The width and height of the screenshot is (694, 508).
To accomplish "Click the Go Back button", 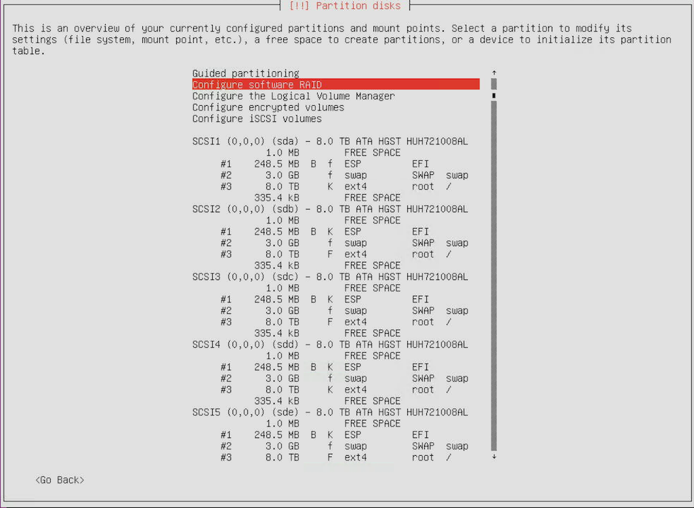I will click(60, 480).
